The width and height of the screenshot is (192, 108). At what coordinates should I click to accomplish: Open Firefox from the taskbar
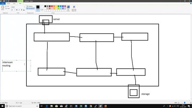[105, 106]
